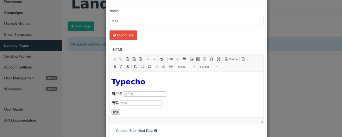This screenshot has width=342, height=137.
Task: Click the Remove Format icon
Action: (135, 67)
